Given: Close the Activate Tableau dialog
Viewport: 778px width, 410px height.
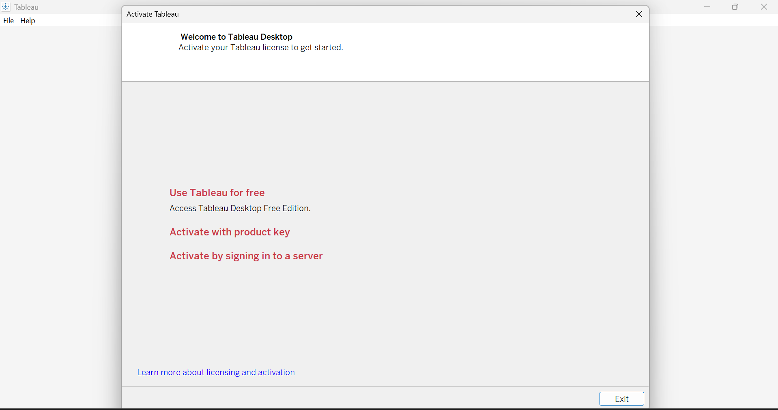Looking at the screenshot, I should 639,14.
